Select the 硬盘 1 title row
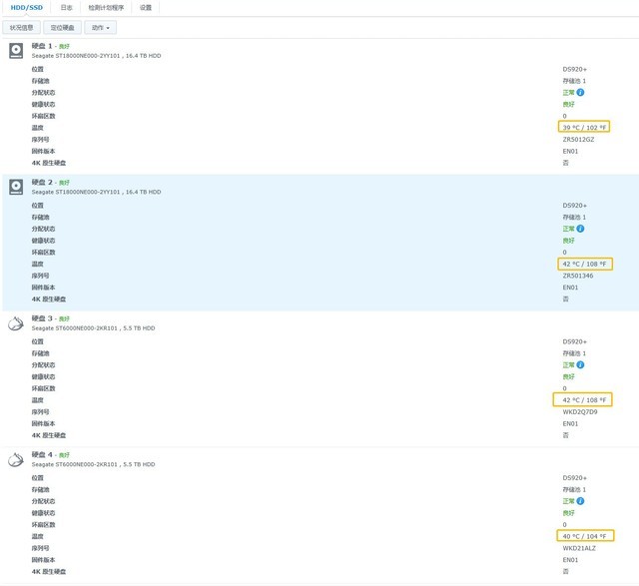This screenshot has height=586, width=639. click(x=51, y=46)
